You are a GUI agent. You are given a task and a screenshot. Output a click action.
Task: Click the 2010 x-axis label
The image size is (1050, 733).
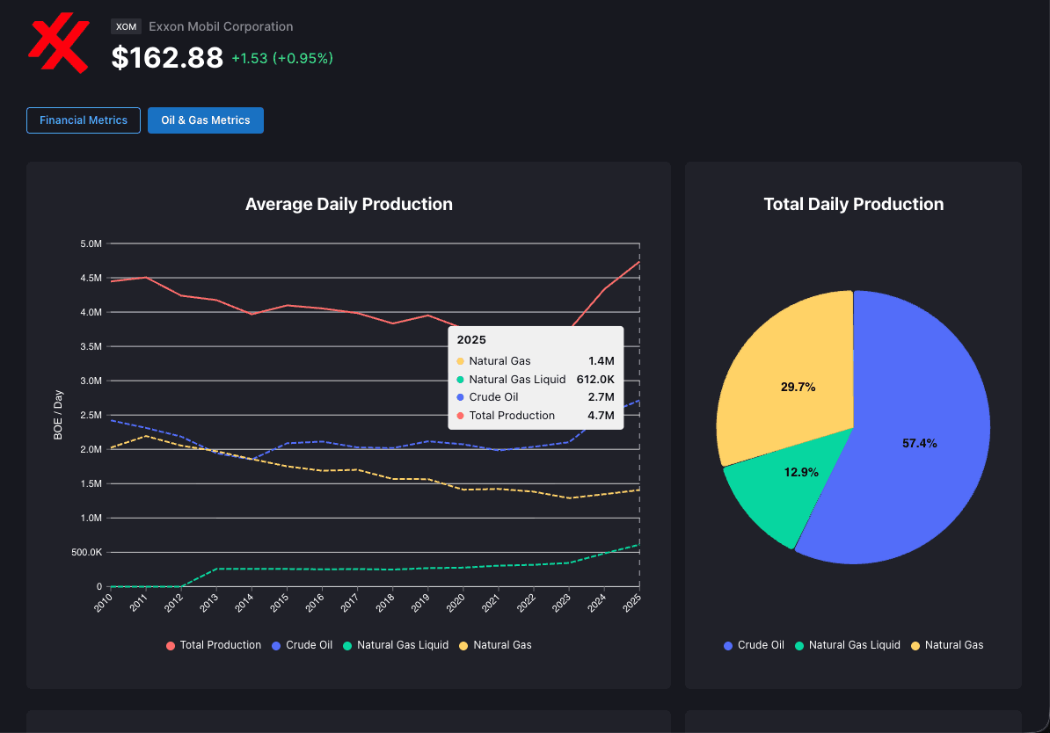click(103, 602)
